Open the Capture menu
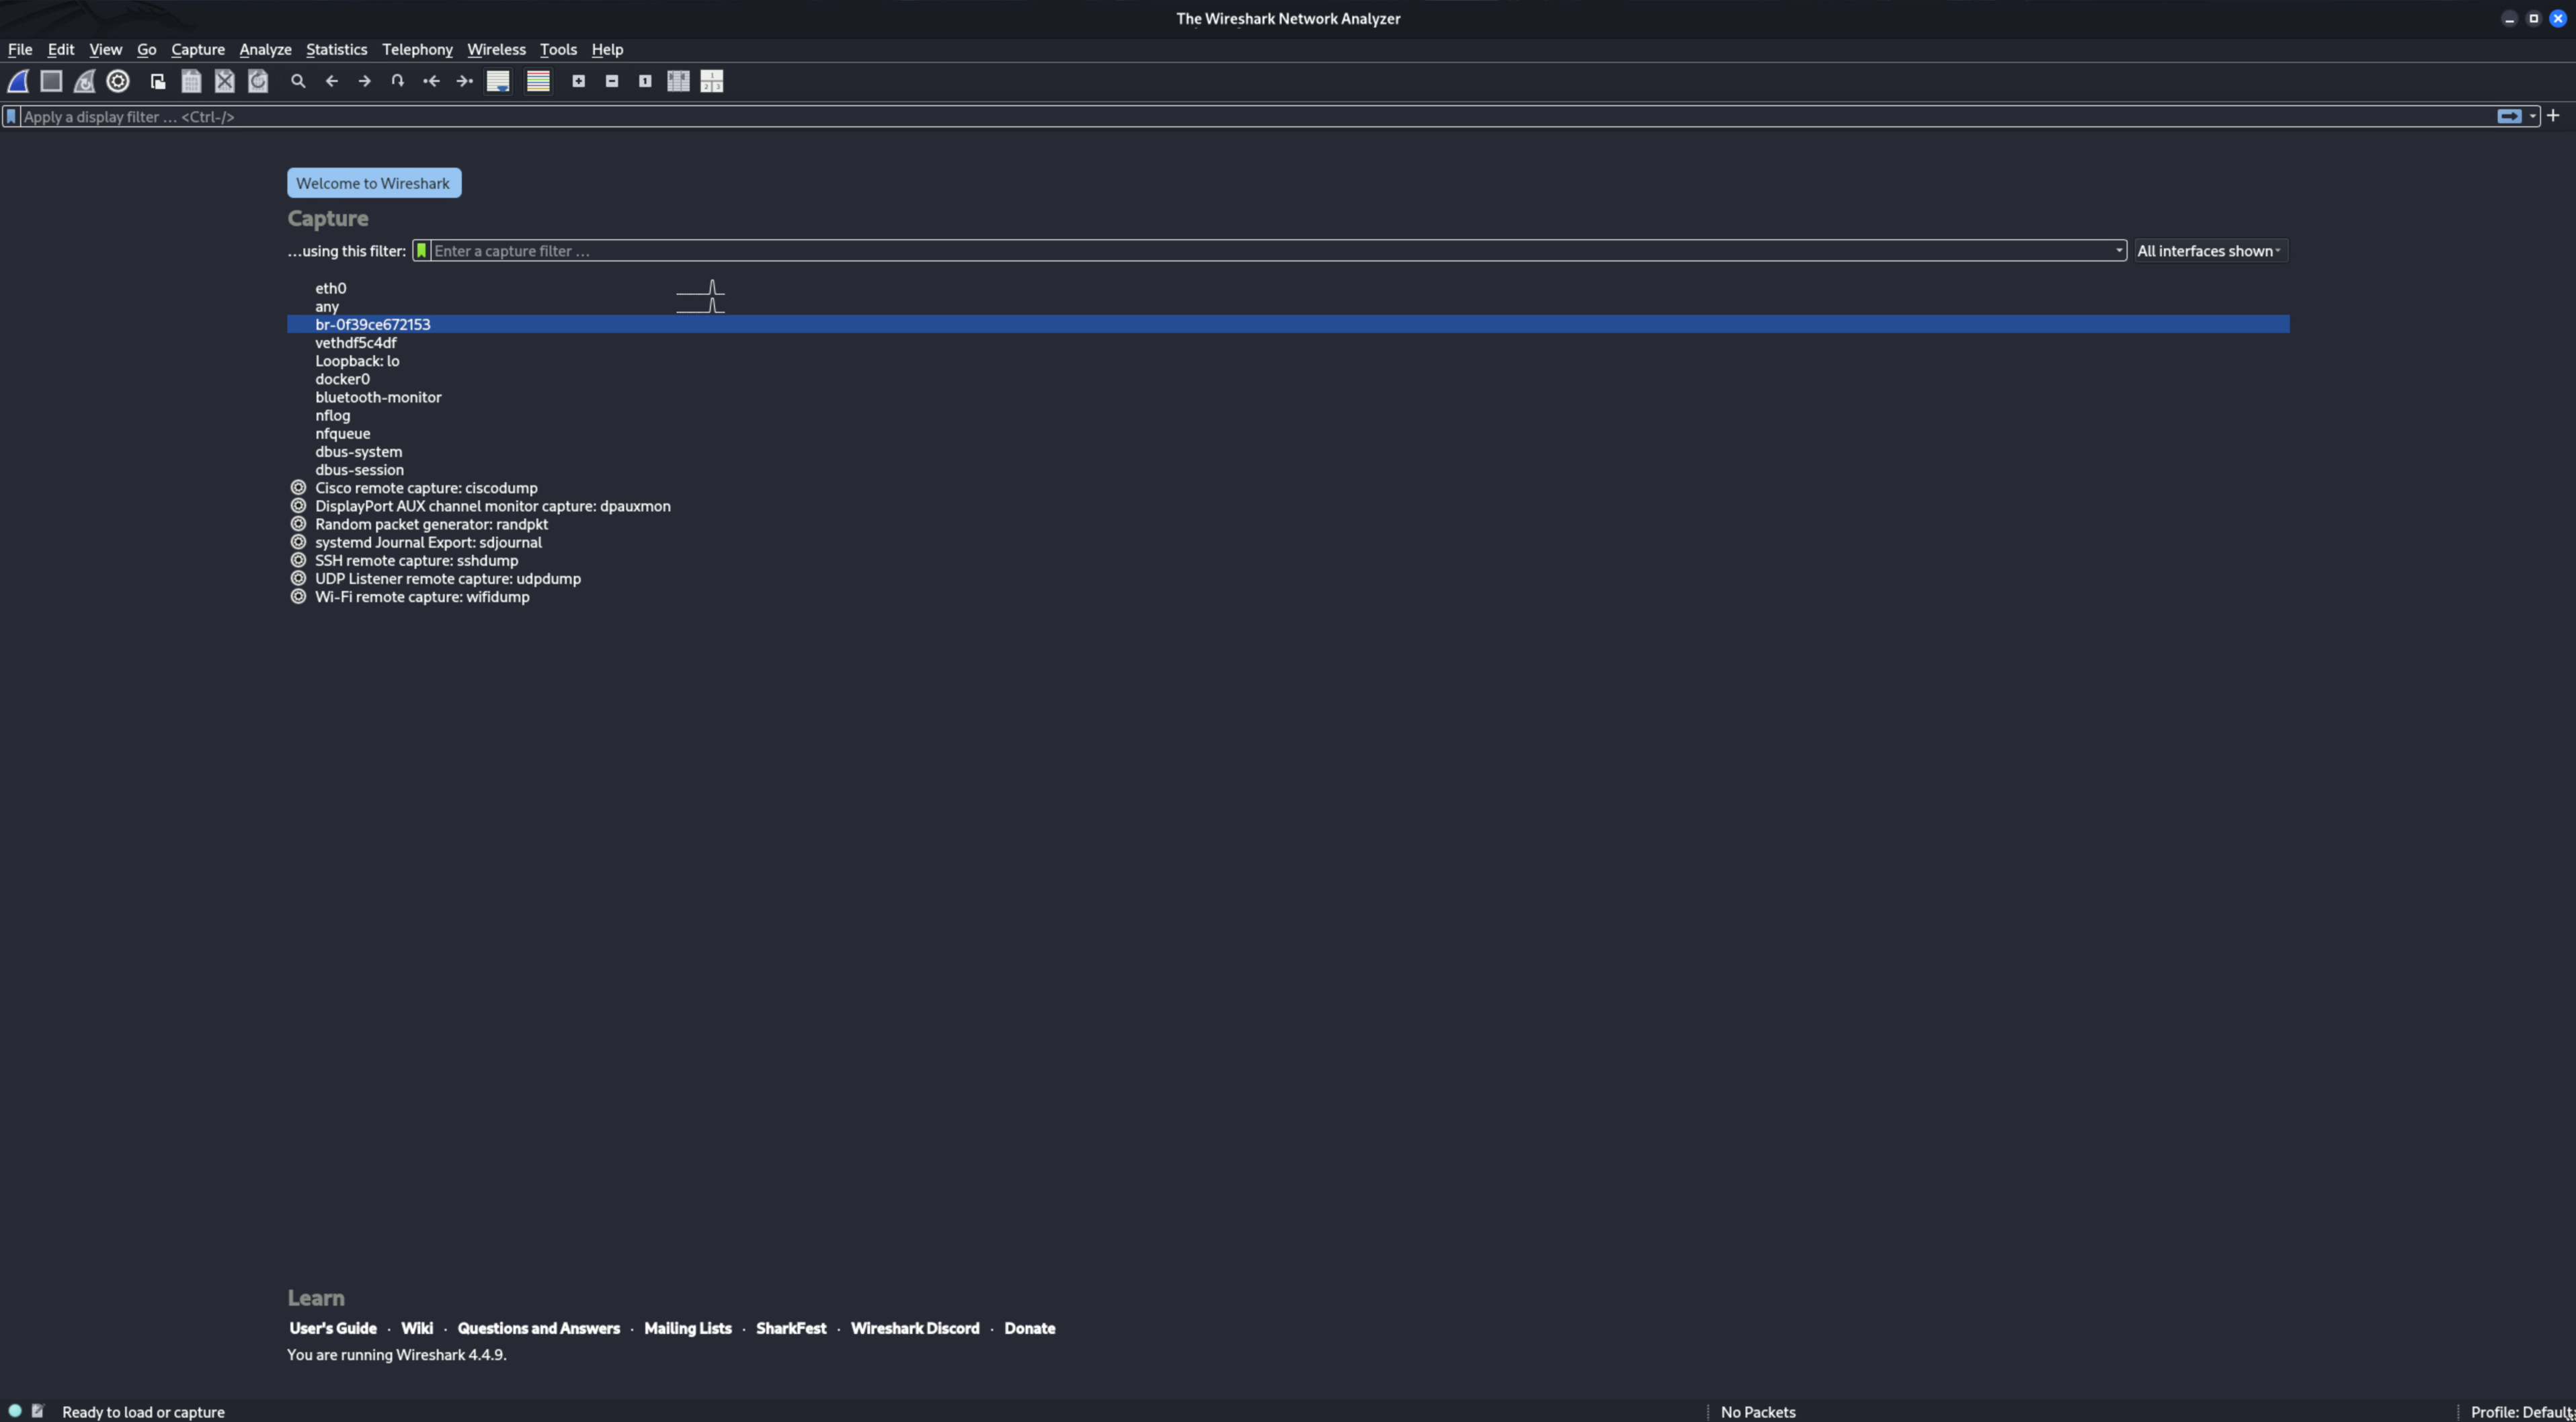Image resolution: width=2576 pixels, height=1422 pixels. pyautogui.click(x=198, y=49)
